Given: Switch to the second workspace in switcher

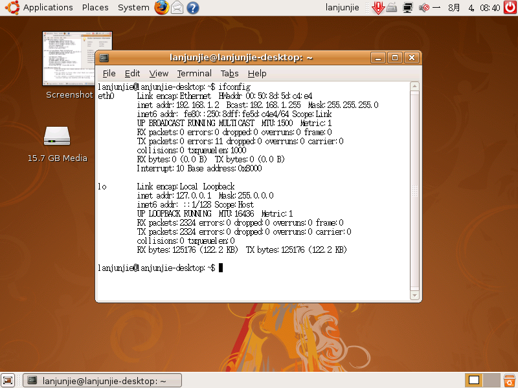Looking at the screenshot, I should click(x=491, y=380).
